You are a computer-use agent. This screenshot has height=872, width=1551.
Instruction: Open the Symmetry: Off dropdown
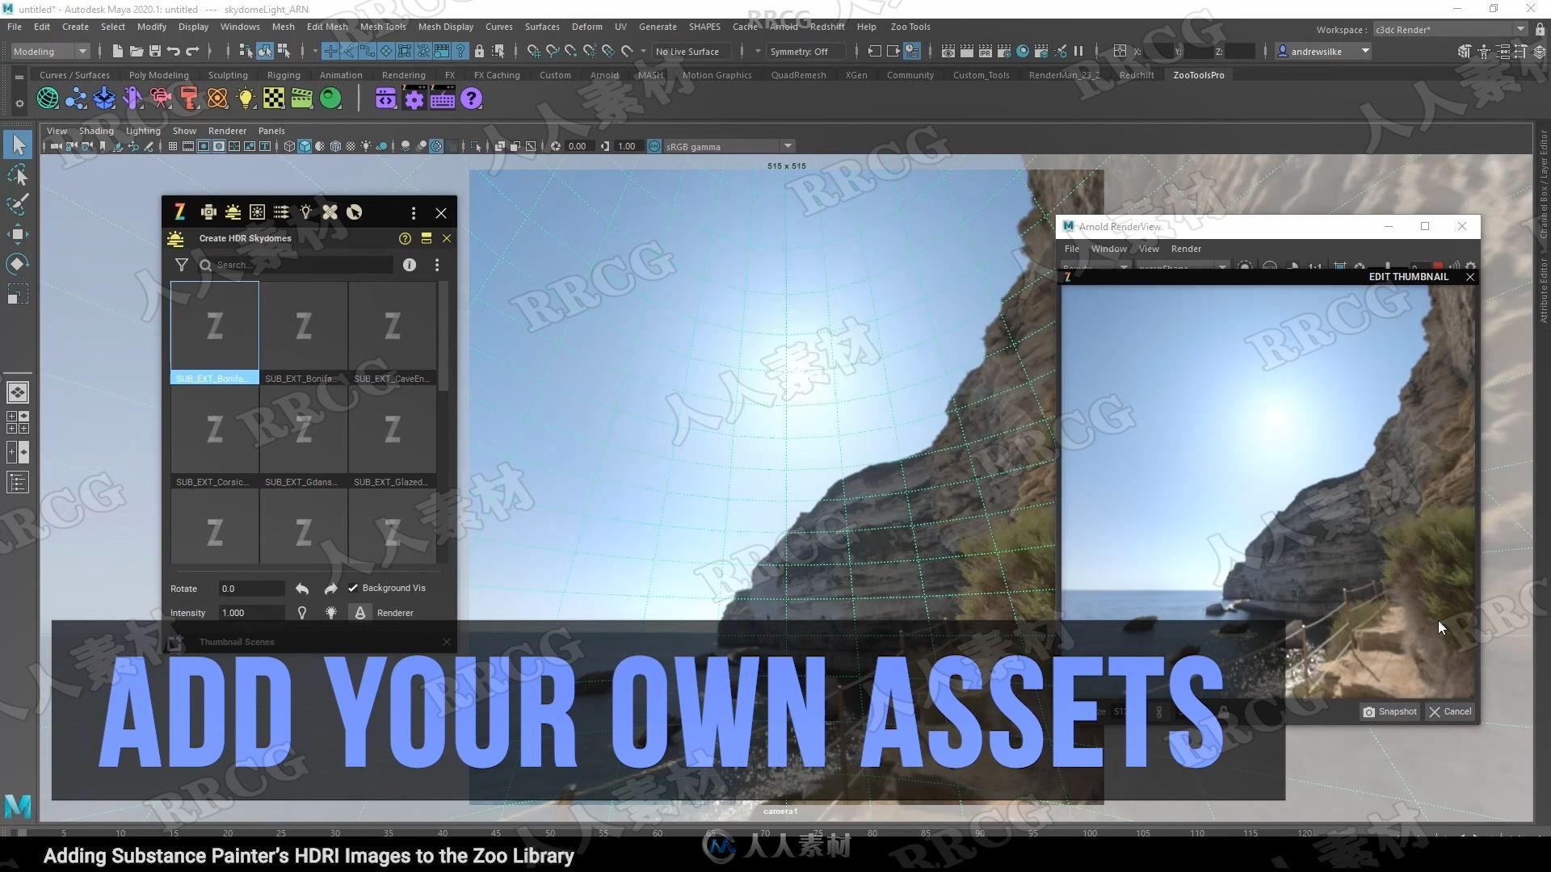[x=805, y=51]
